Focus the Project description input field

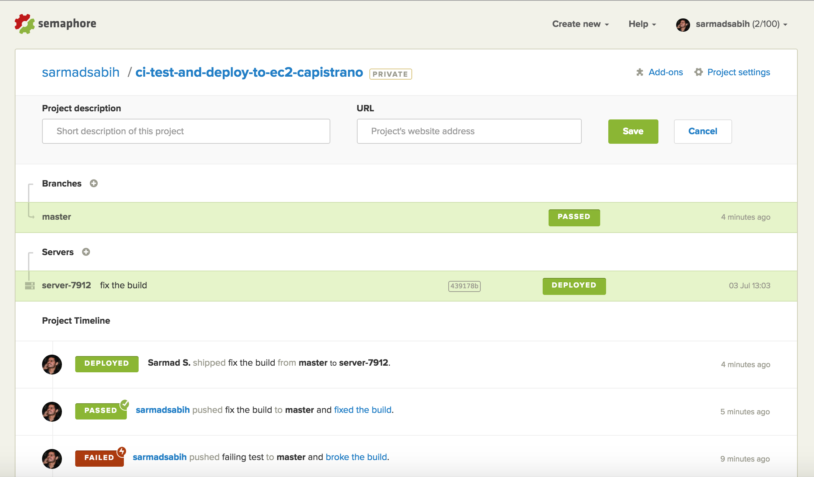(186, 131)
